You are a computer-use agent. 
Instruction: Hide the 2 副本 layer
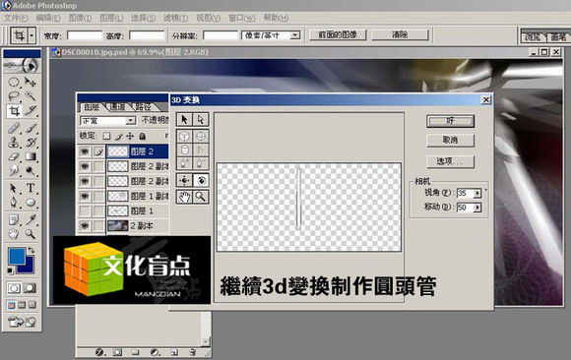(85, 225)
